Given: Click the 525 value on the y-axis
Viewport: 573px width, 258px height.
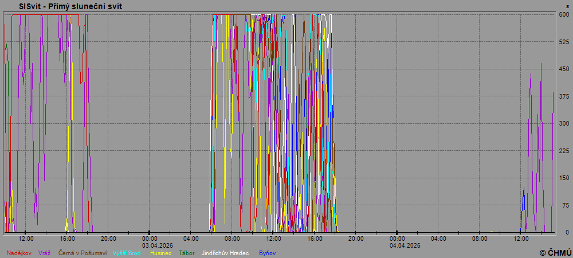Looking at the screenshot, I should pyautogui.click(x=564, y=42).
